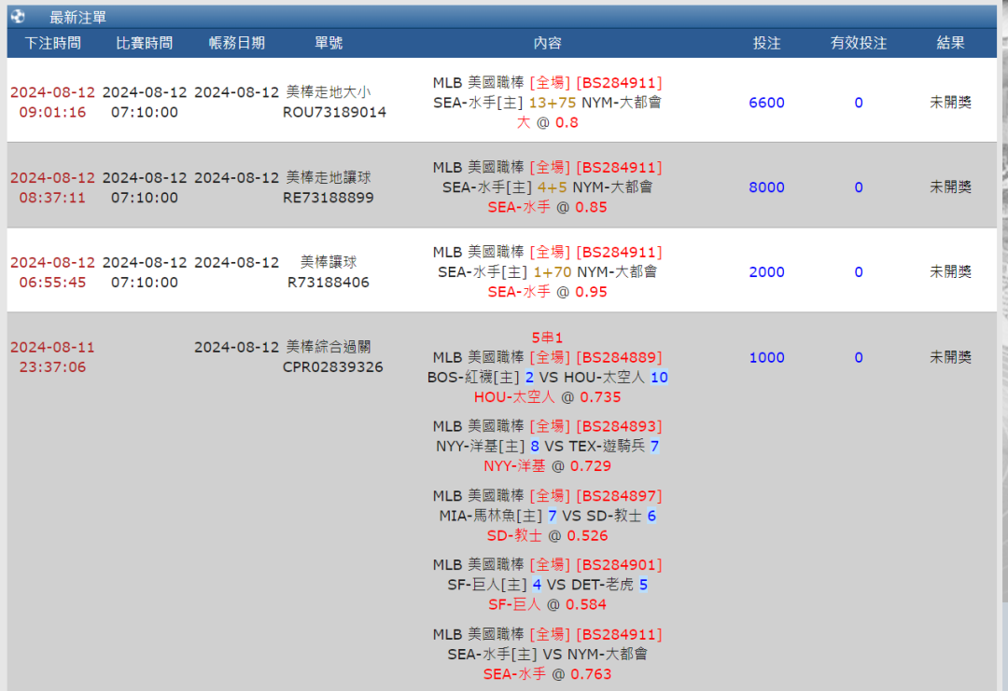
Task: Click the 美棒走地讓球 bet type label
Action: coord(329,178)
